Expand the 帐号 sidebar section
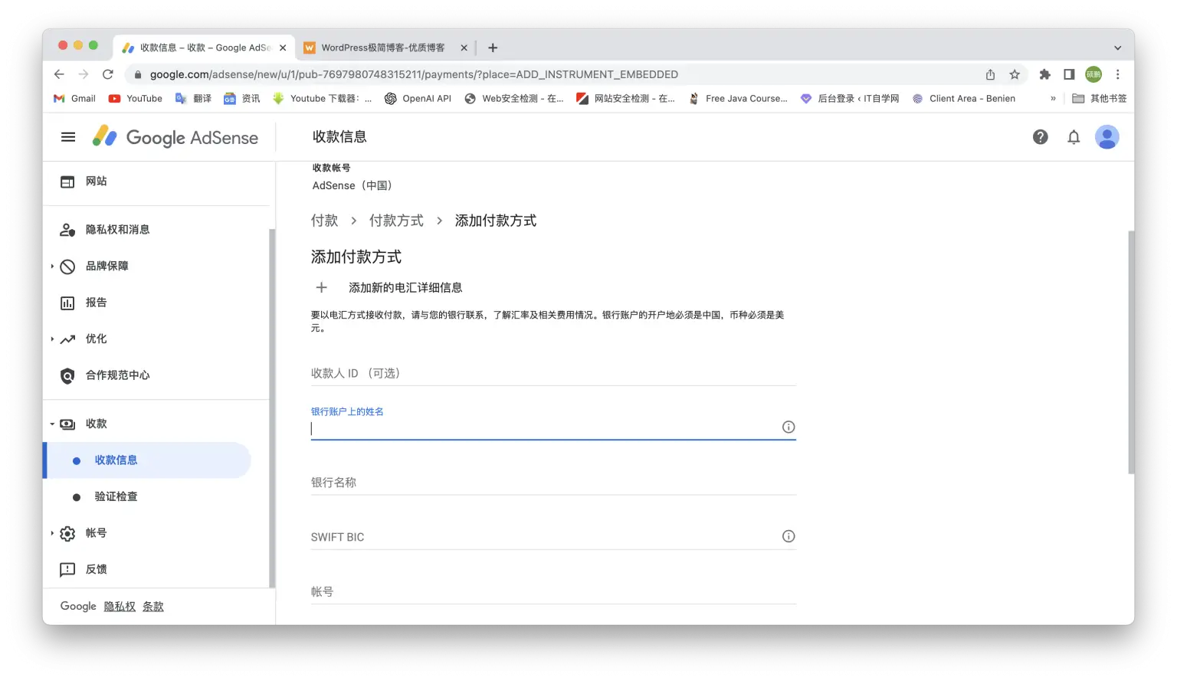 52,533
